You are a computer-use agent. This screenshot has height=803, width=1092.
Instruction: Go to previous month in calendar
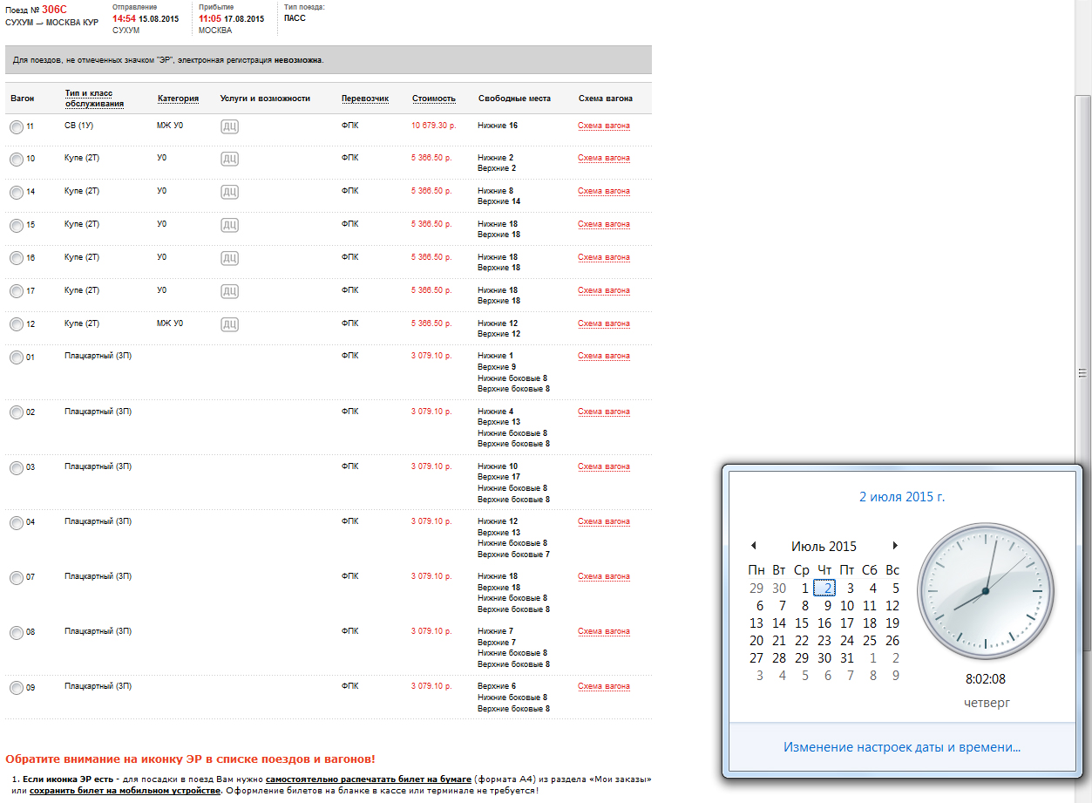[x=753, y=546]
